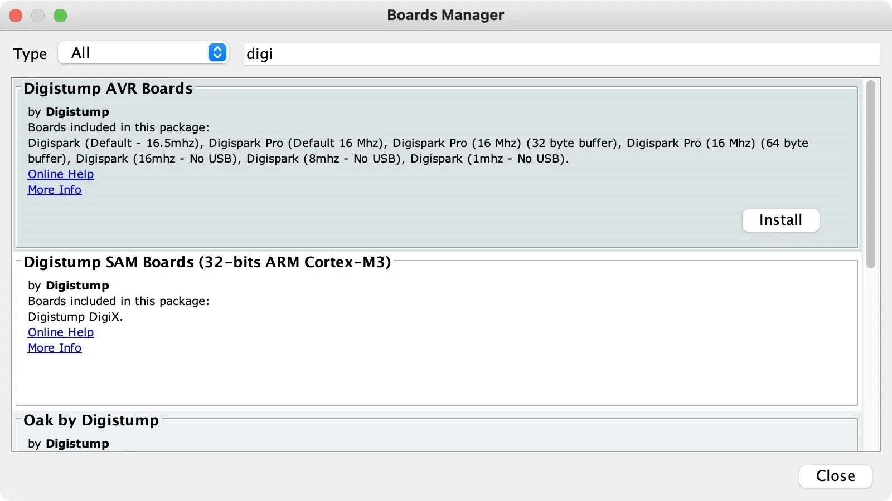Click the vertical scrollbar of the boards list
This screenshot has height=501, width=892.
click(871, 174)
